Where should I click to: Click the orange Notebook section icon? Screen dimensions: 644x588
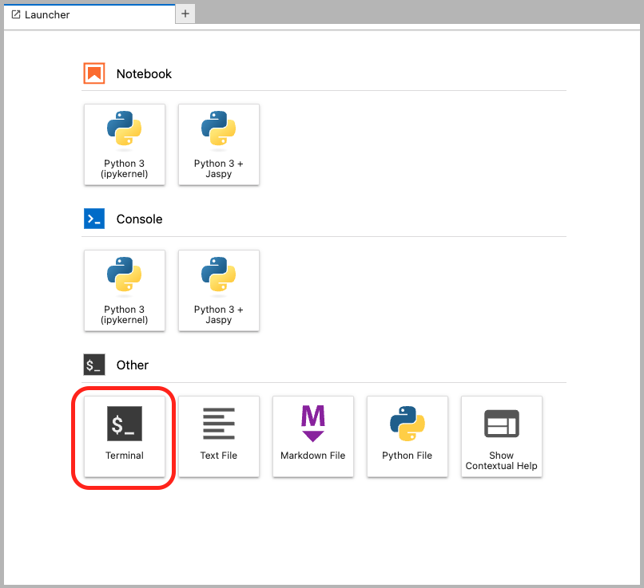(94, 73)
